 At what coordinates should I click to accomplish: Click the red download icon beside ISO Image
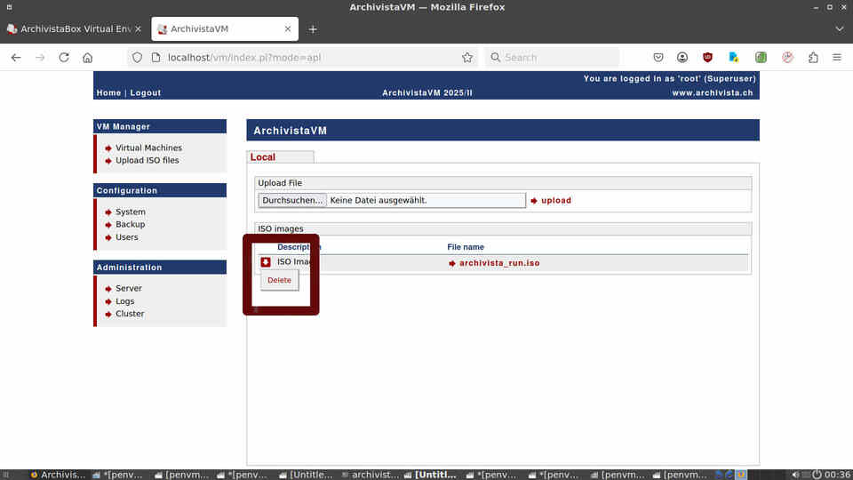coord(266,262)
